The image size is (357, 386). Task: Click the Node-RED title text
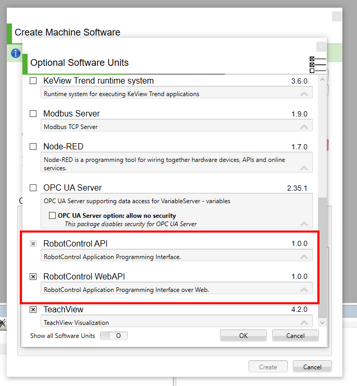pyautogui.click(x=63, y=147)
